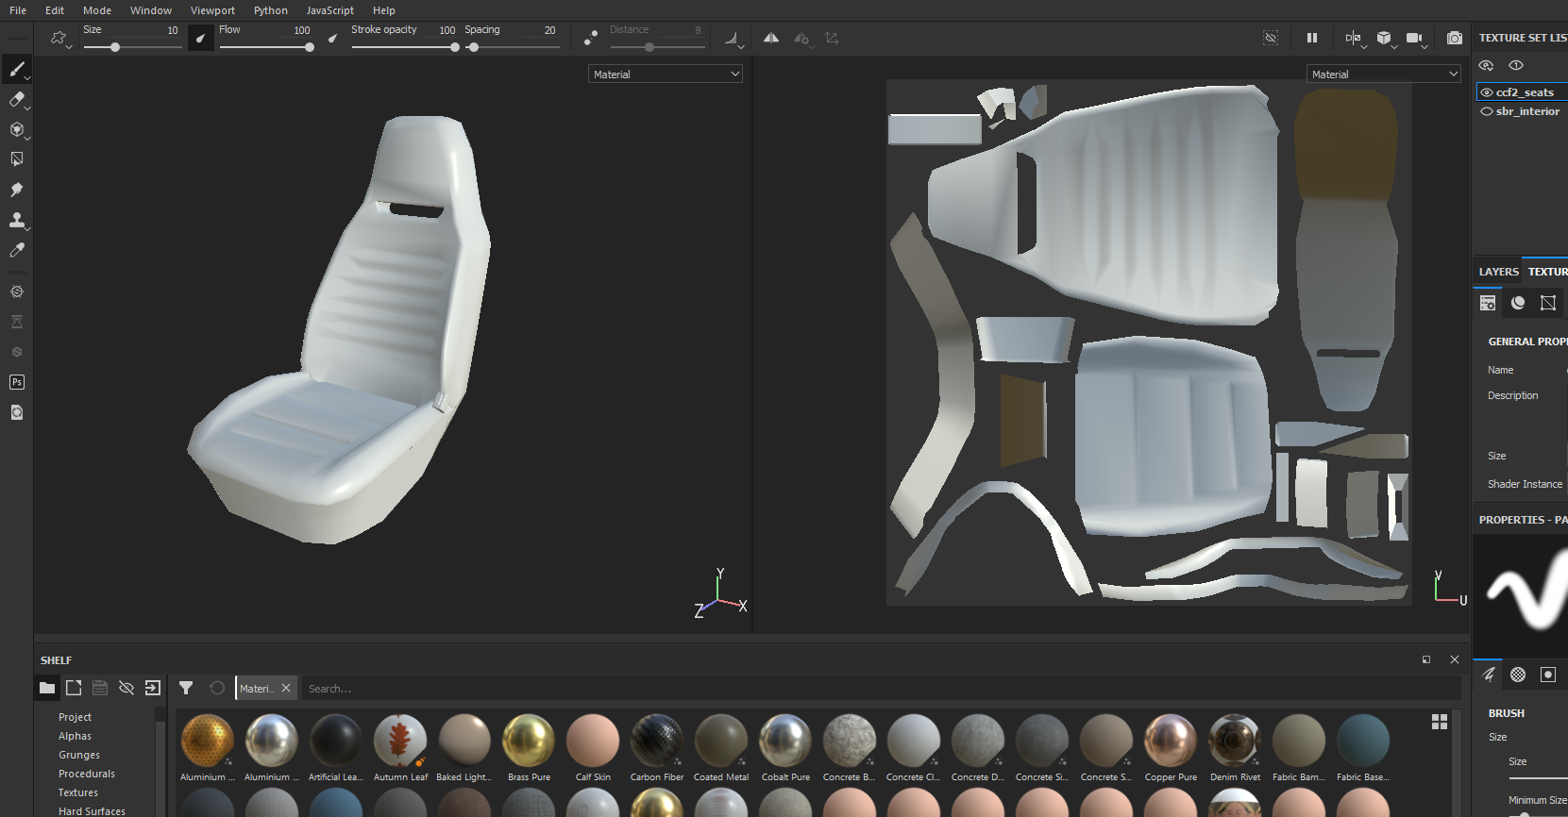This screenshot has width=1568, height=817.
Task: Open the Viewport menu
Action: [x=212, y=10]
